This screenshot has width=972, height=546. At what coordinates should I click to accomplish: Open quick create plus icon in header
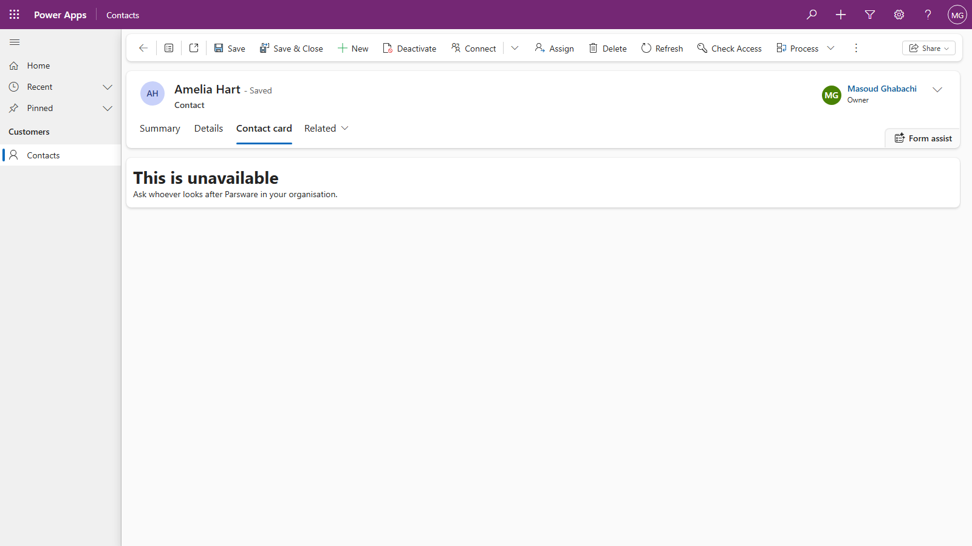tap(841, 15)
